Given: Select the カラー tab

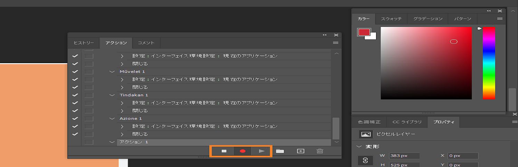Looking at the screenshot, I should 364,19.
